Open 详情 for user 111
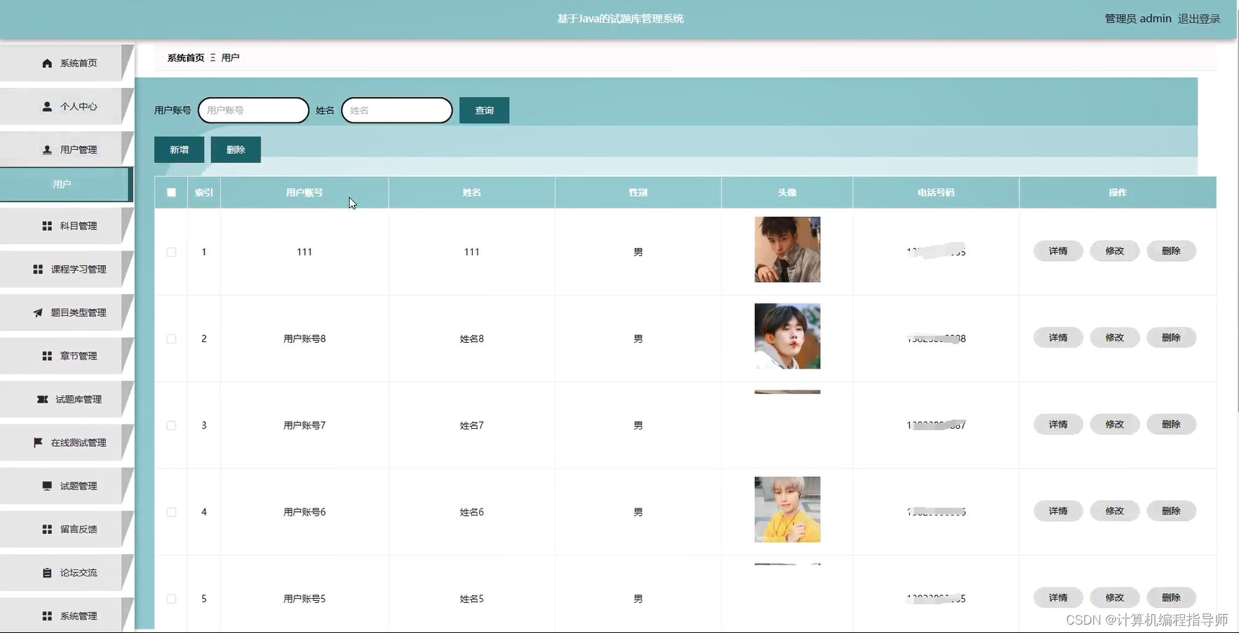Image resolution: width=1239 pixels, height=633 pixels. coord(1058,251)
